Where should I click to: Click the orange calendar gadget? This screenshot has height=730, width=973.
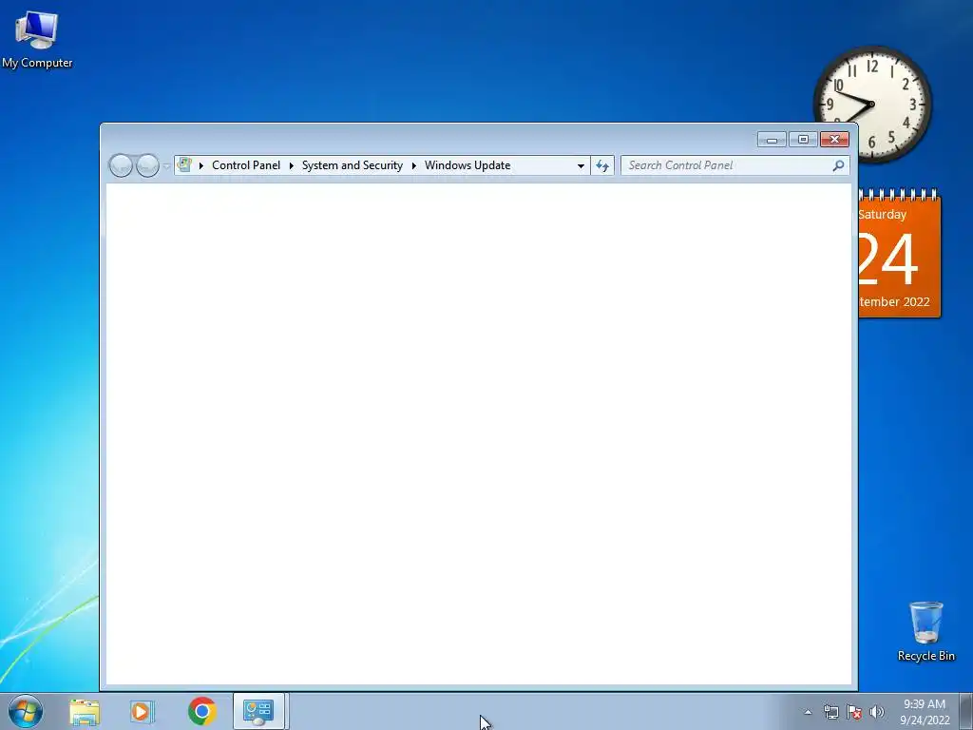click(x=899, y=255)
